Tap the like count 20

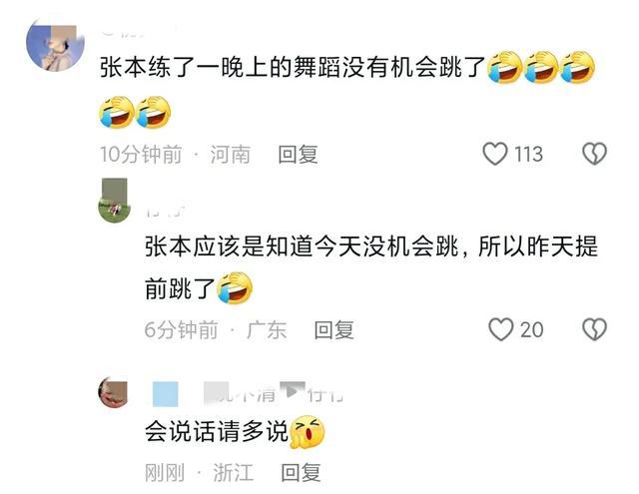531,330
